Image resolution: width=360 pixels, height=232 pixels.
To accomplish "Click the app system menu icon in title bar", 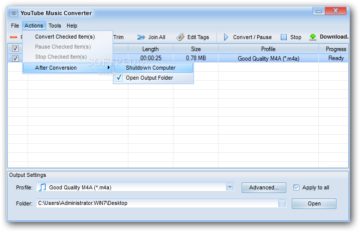I will [14, 13].
